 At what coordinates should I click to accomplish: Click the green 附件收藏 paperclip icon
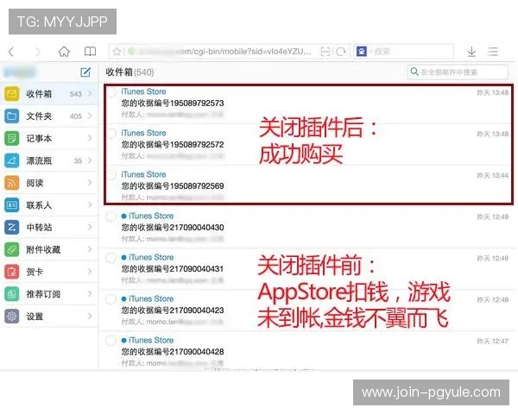[x=12, y=249]
